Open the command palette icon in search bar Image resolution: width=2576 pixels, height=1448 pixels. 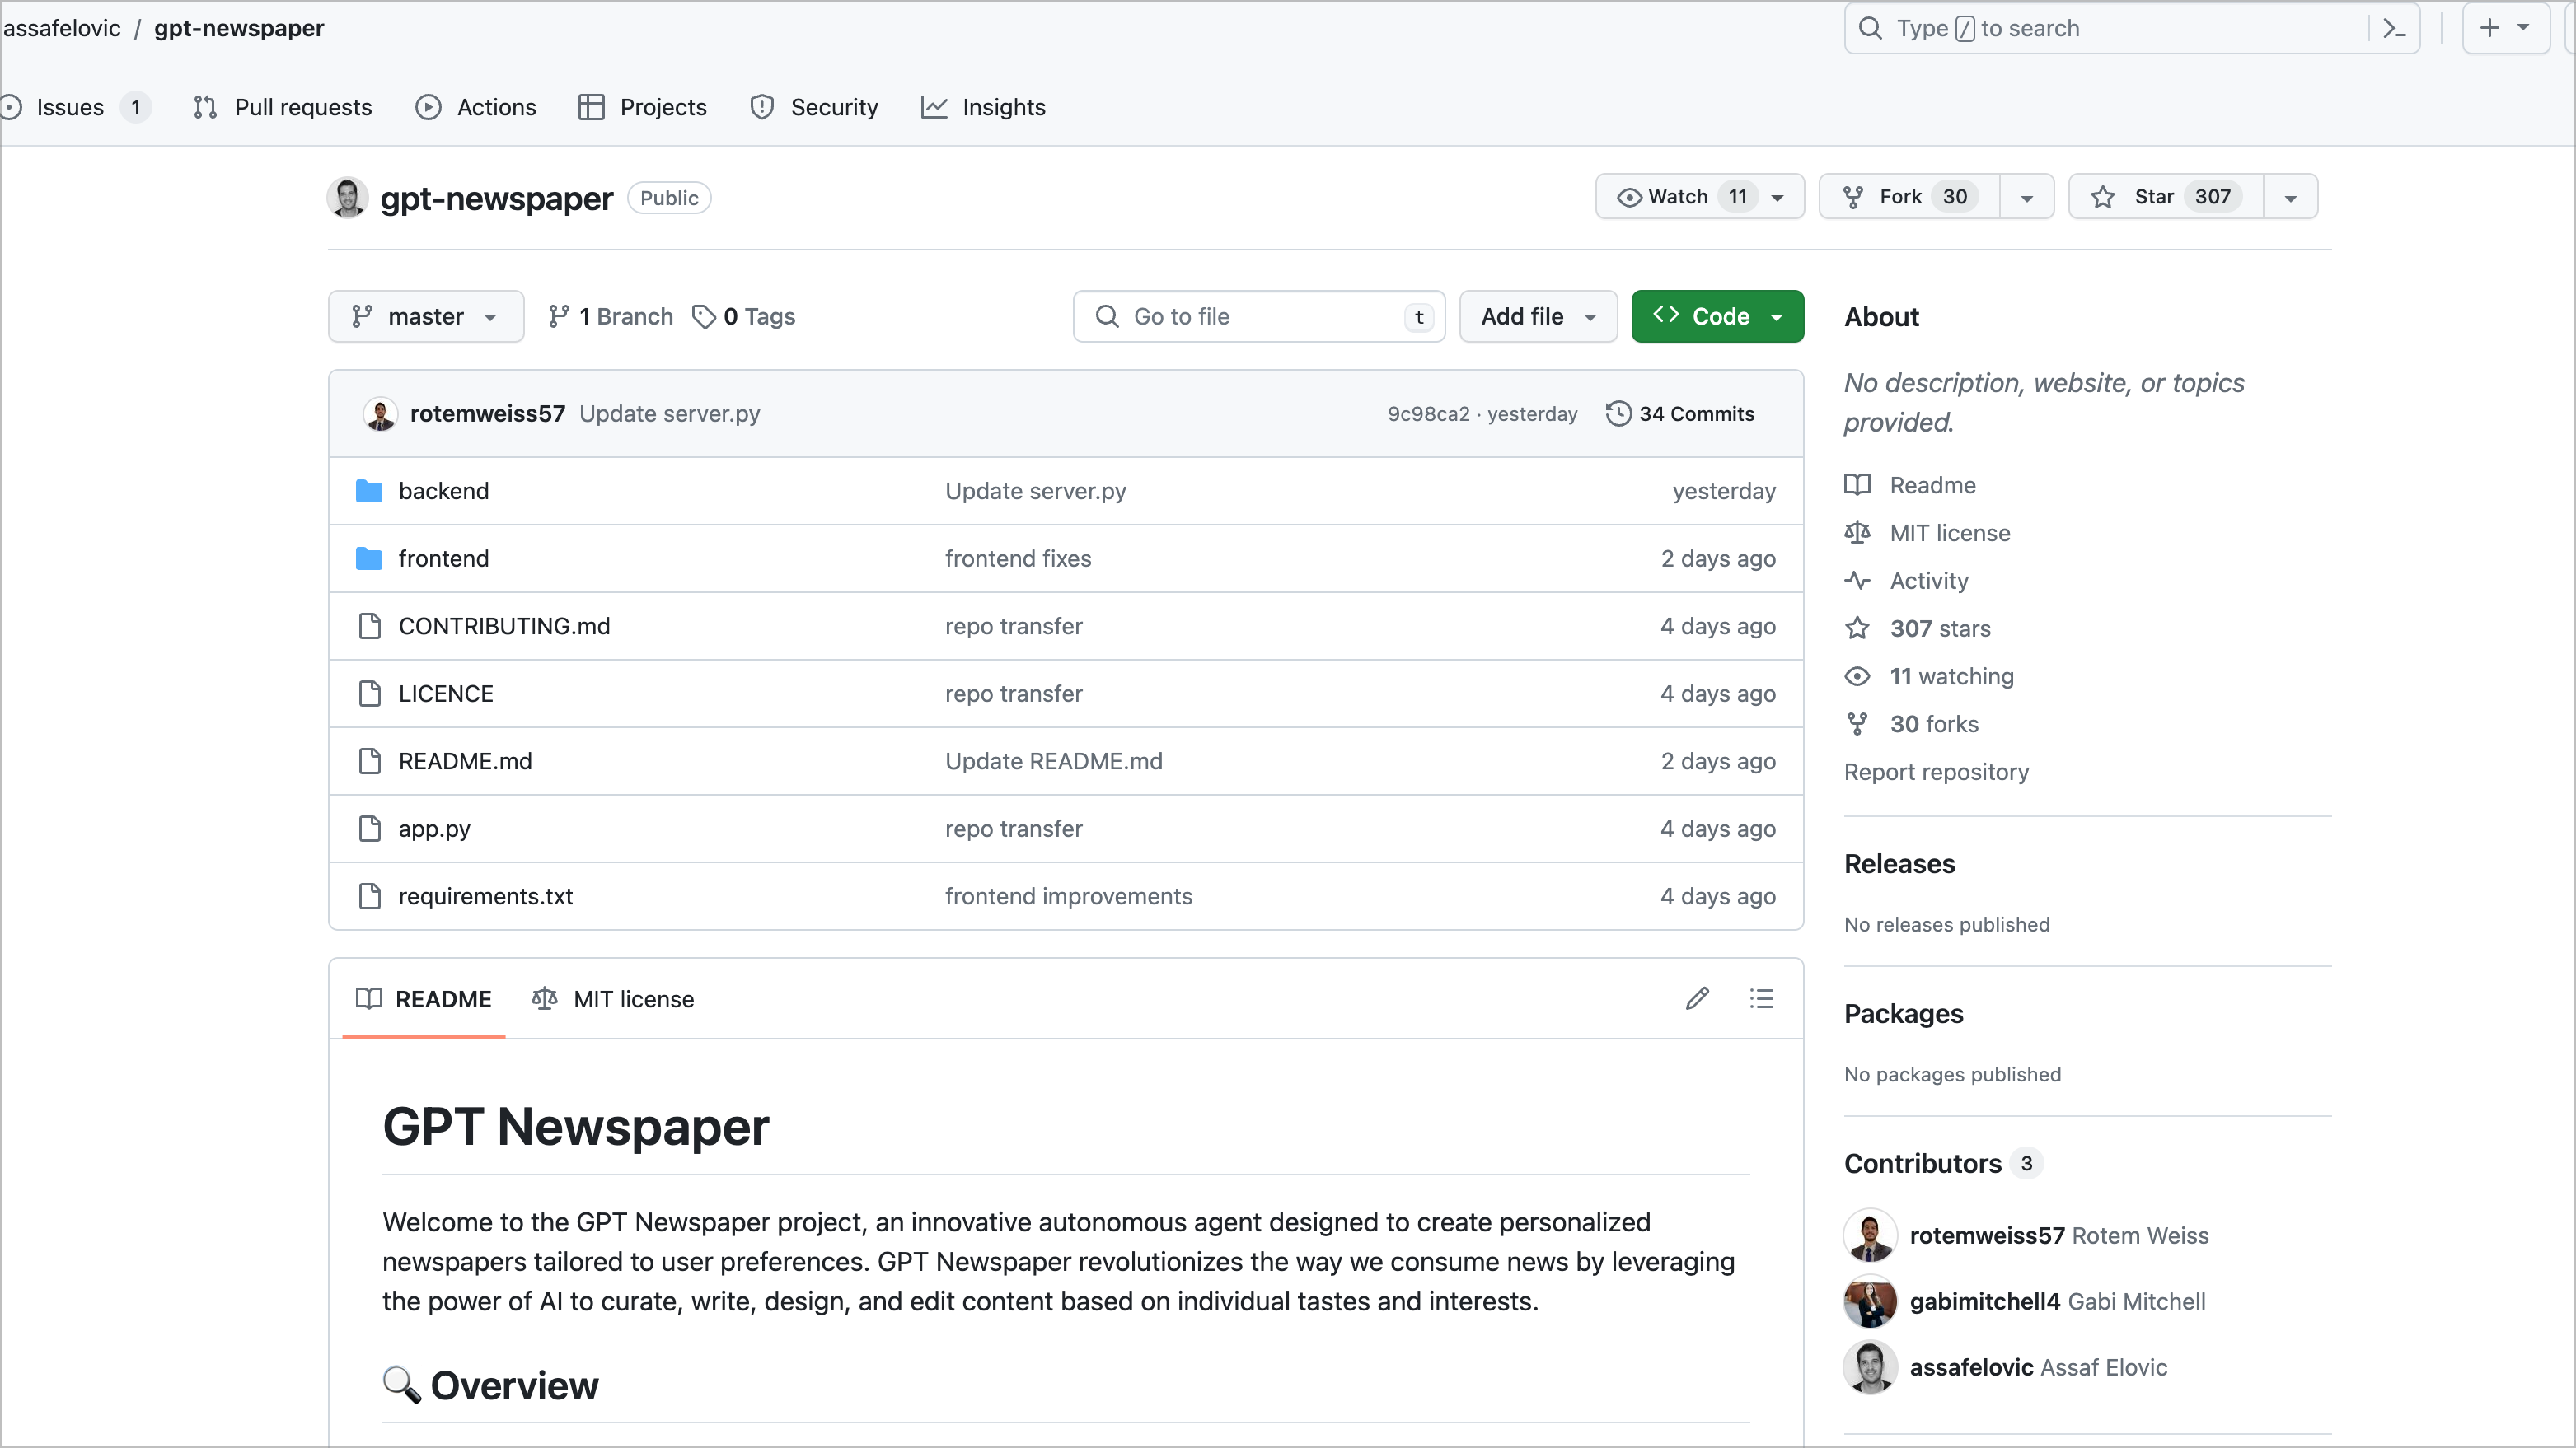point(2394,28)
